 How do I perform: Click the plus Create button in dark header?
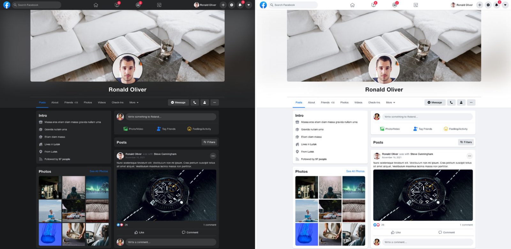click(223, 5)
